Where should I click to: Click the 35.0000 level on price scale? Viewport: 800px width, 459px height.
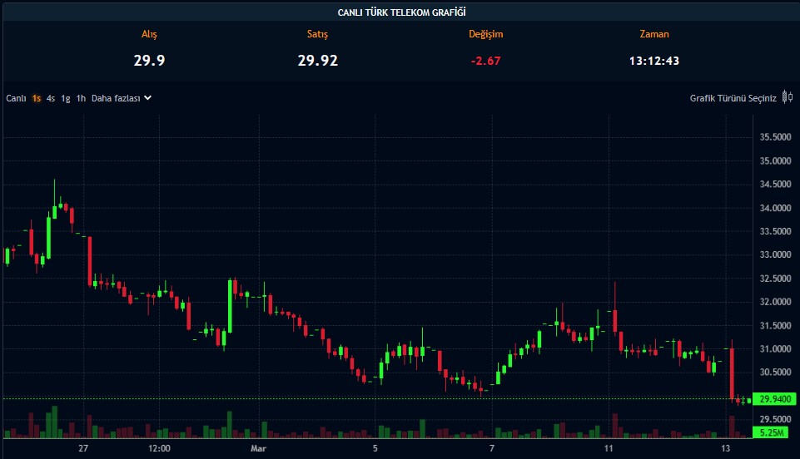[x=775, y=161]
